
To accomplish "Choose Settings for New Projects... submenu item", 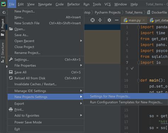I will tap(126, 96).
